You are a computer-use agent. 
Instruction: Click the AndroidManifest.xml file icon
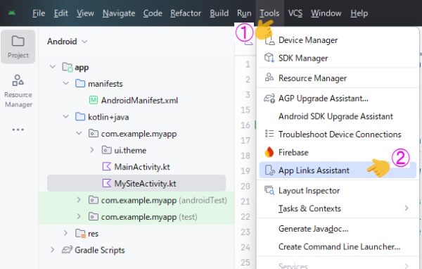94,100
